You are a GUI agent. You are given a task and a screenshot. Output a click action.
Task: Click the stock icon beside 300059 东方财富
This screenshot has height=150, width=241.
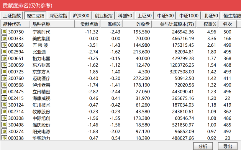click(4, 65)
